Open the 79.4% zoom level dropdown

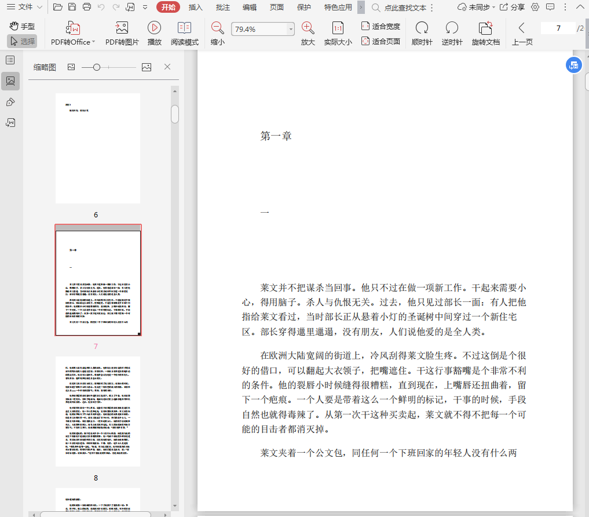[290, 29]
